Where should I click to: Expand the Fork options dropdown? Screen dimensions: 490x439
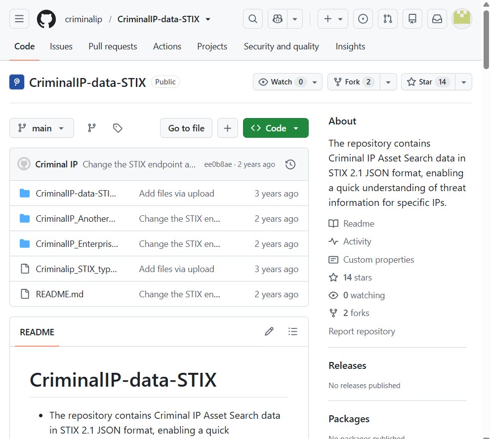click(x=388, y=82)
